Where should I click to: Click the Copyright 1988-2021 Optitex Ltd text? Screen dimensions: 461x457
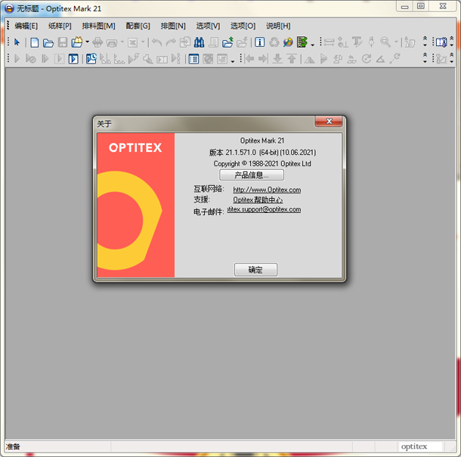point(262,164)
